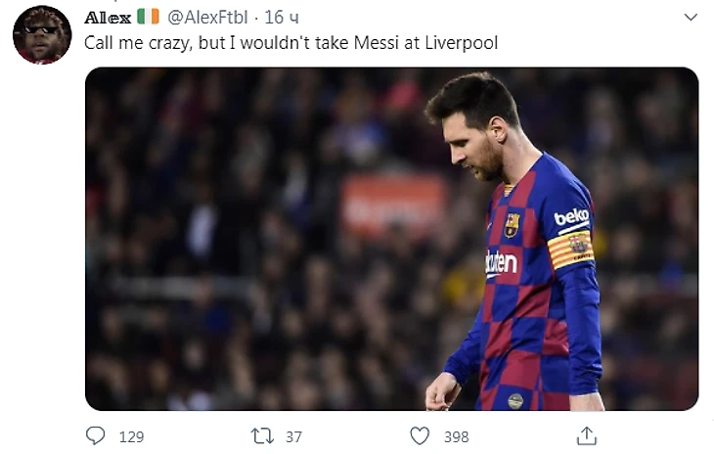
Task: Open the share tweet icon
Action: click(586, 435)
